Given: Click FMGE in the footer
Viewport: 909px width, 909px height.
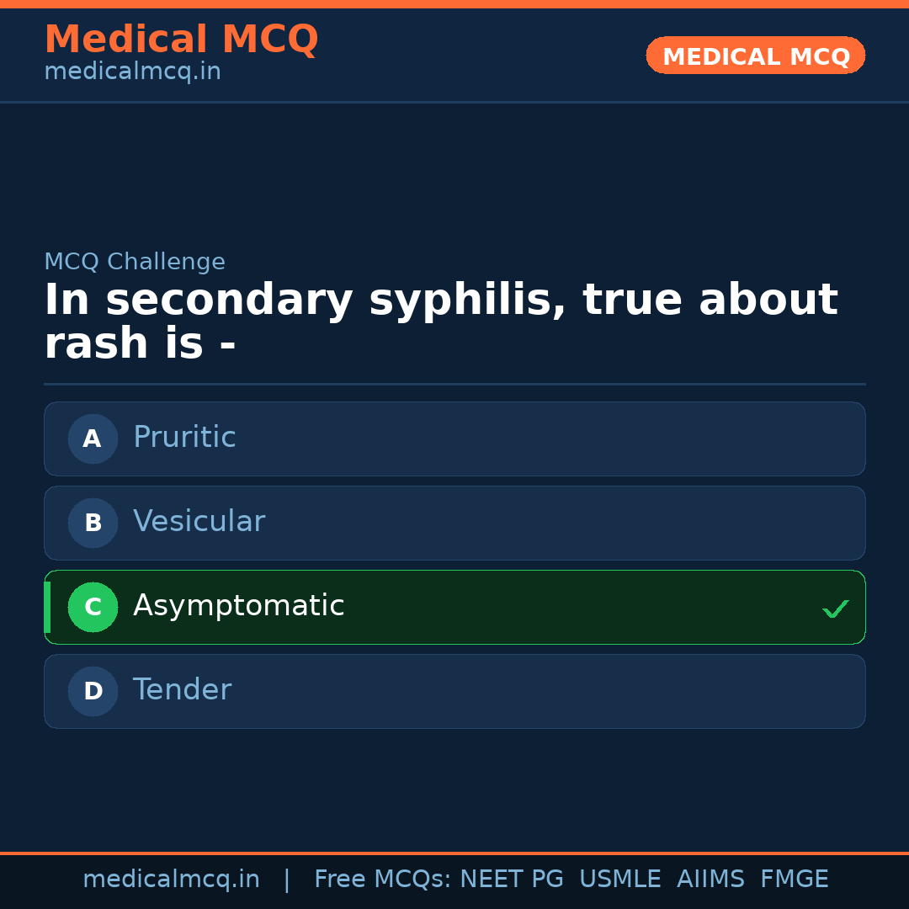Looking at the screenshot, I should tap(794, 880).
